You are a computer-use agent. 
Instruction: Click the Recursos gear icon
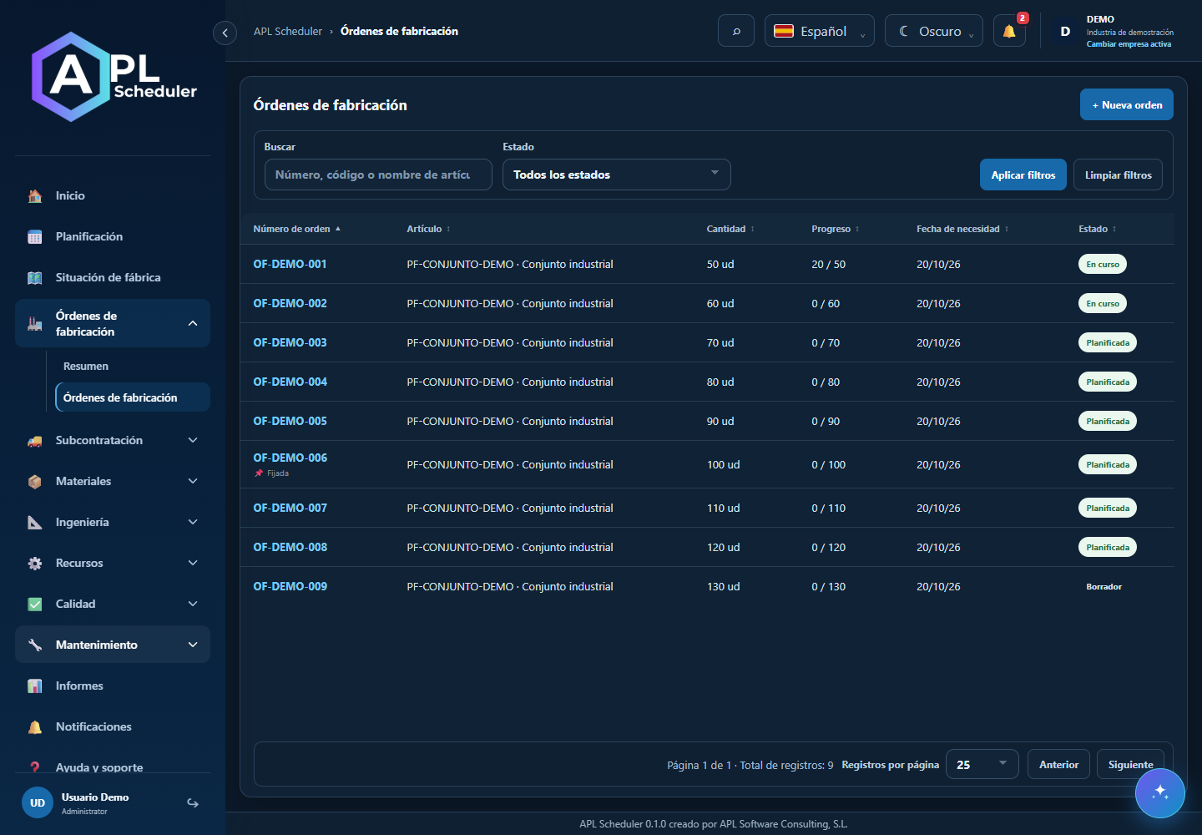[x=35, y=564]
